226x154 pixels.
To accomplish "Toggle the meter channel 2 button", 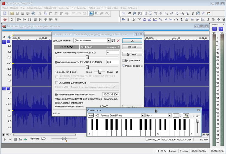I will pos(221,29).
